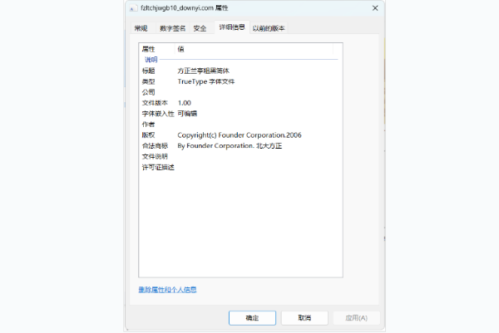The height and width of the screenshot is (333, 499).
Task: Select the 版权 property row
Action: 240,135
